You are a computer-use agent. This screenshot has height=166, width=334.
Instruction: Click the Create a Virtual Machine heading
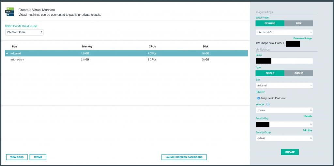37,10
